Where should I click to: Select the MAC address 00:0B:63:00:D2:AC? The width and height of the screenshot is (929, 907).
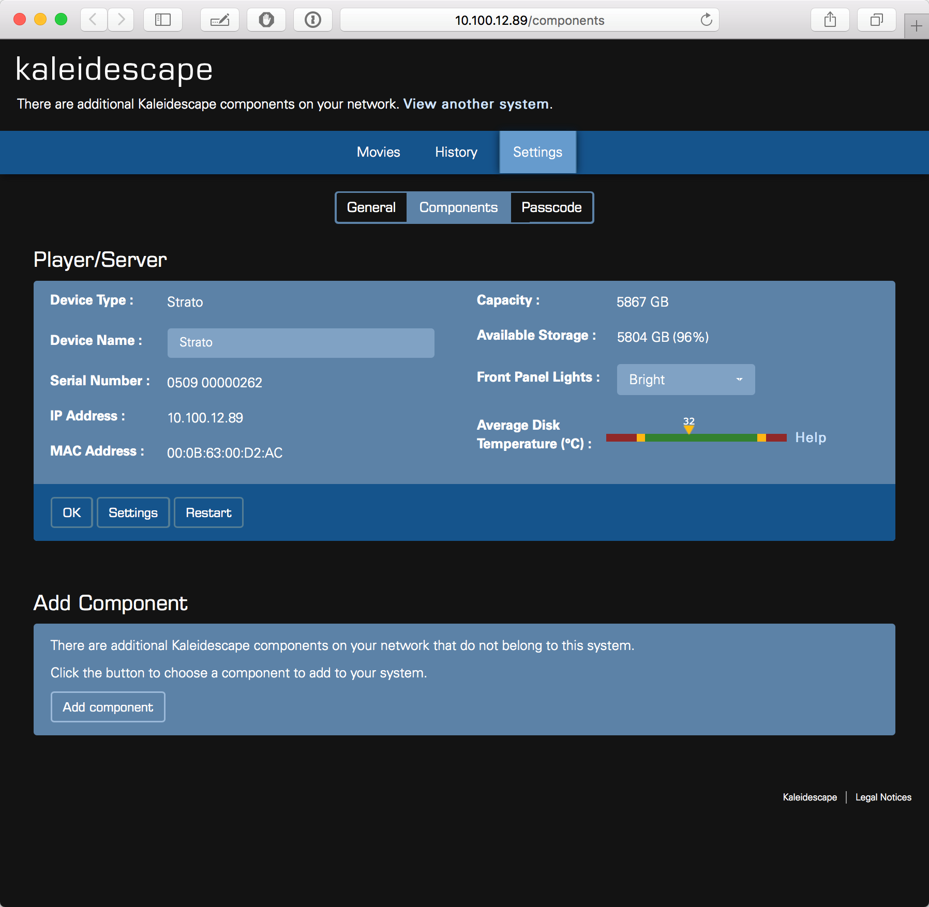pyautogui.click(x=225, y=453)
